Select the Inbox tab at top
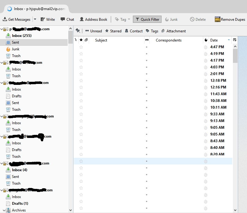The height and width of the screenshot is (213, 247). (36, 9)
